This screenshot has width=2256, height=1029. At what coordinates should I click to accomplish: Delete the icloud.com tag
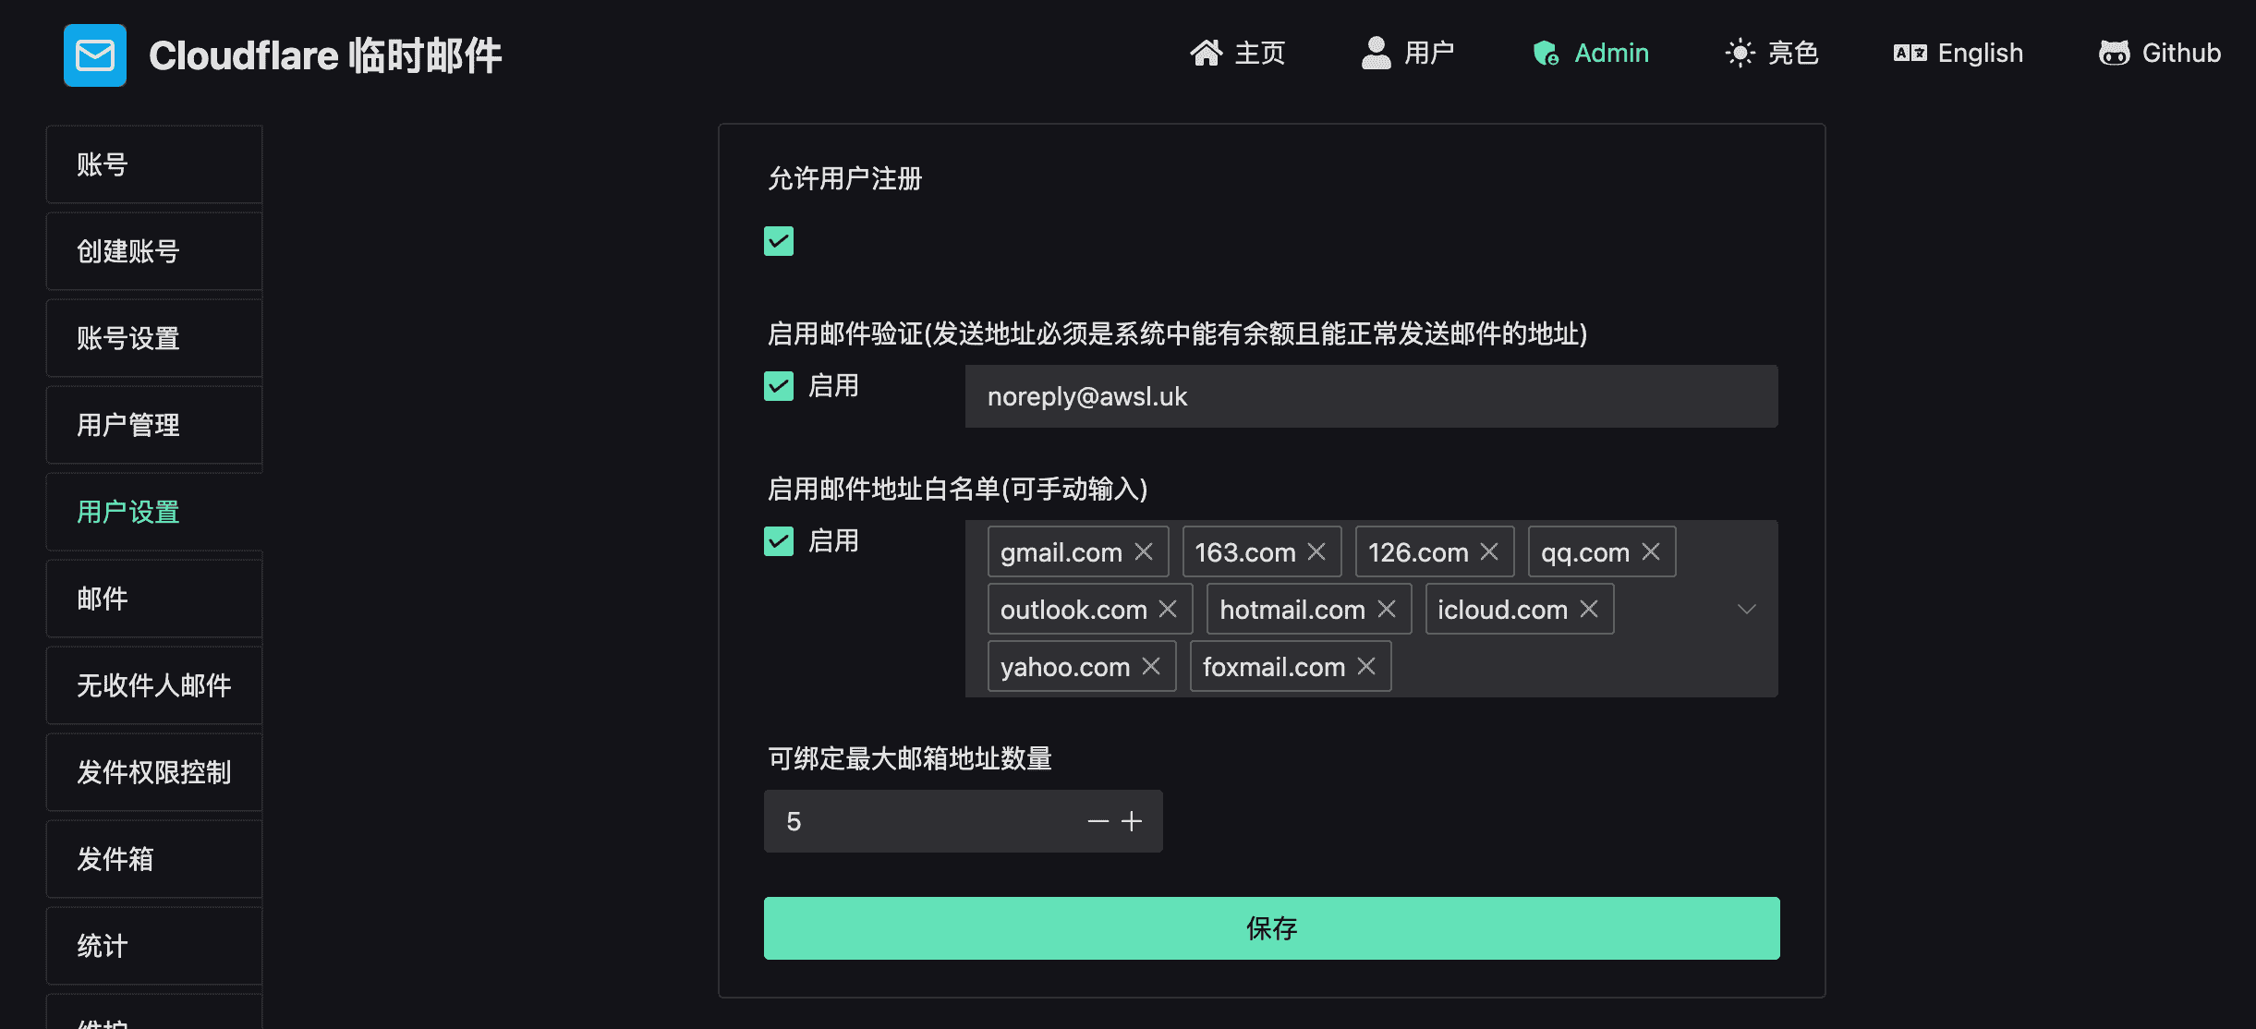coord(1589,609)
